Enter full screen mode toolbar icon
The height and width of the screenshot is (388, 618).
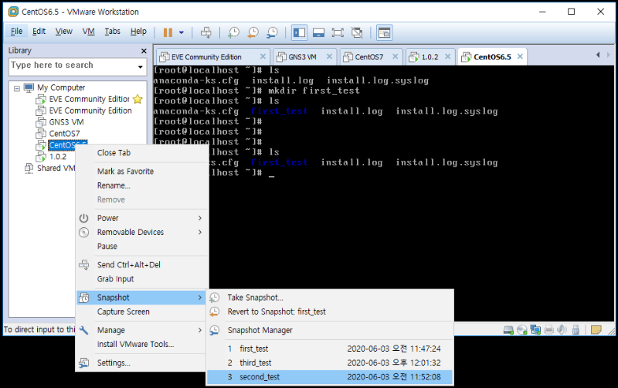338,32
